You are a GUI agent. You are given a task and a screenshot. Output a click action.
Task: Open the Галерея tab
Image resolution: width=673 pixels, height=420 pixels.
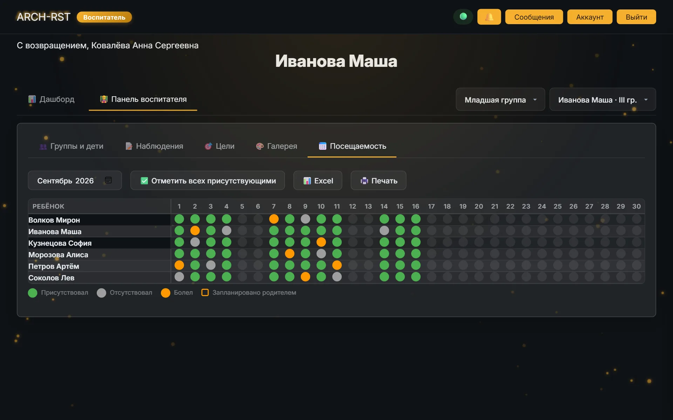tap(277, 146)
